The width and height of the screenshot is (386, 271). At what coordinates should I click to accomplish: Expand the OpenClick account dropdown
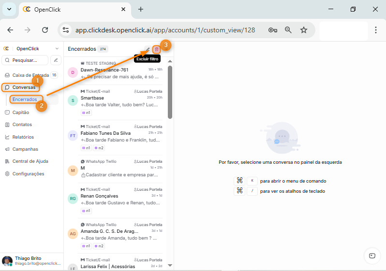57,49
